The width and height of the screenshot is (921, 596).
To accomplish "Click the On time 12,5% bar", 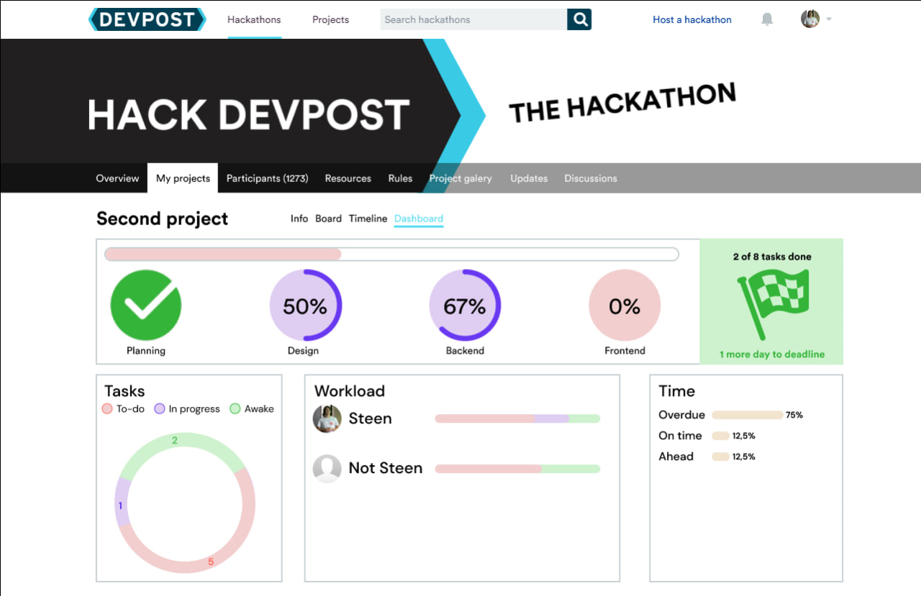I will pos(720,436).
